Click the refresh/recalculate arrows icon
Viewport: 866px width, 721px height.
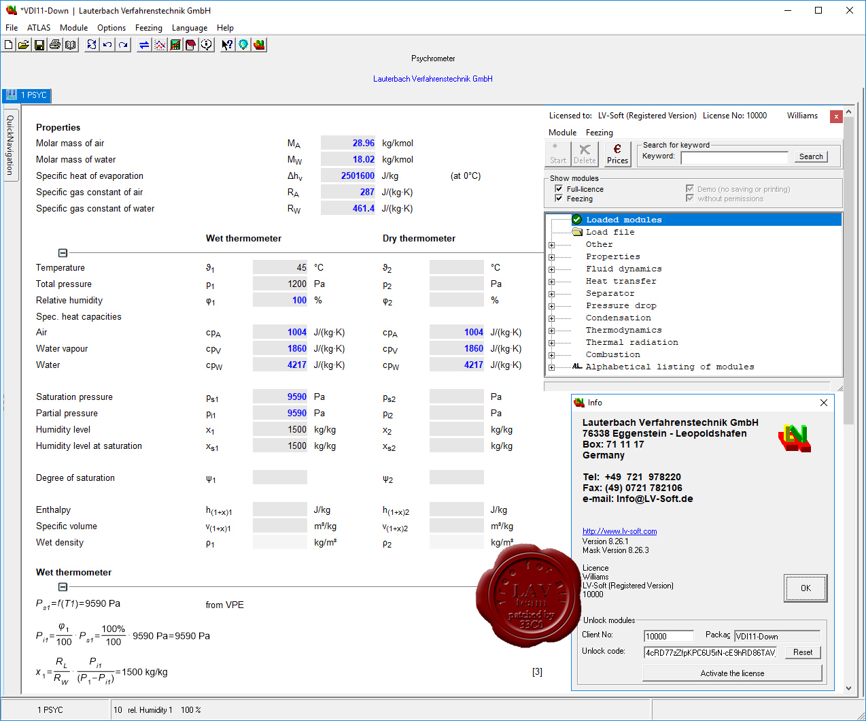pos(92,45)
